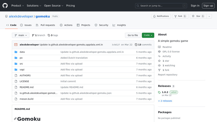Screen dimensions: 217x122
Task: Open the Pull requests tab
Action: (x=45, y=25)
